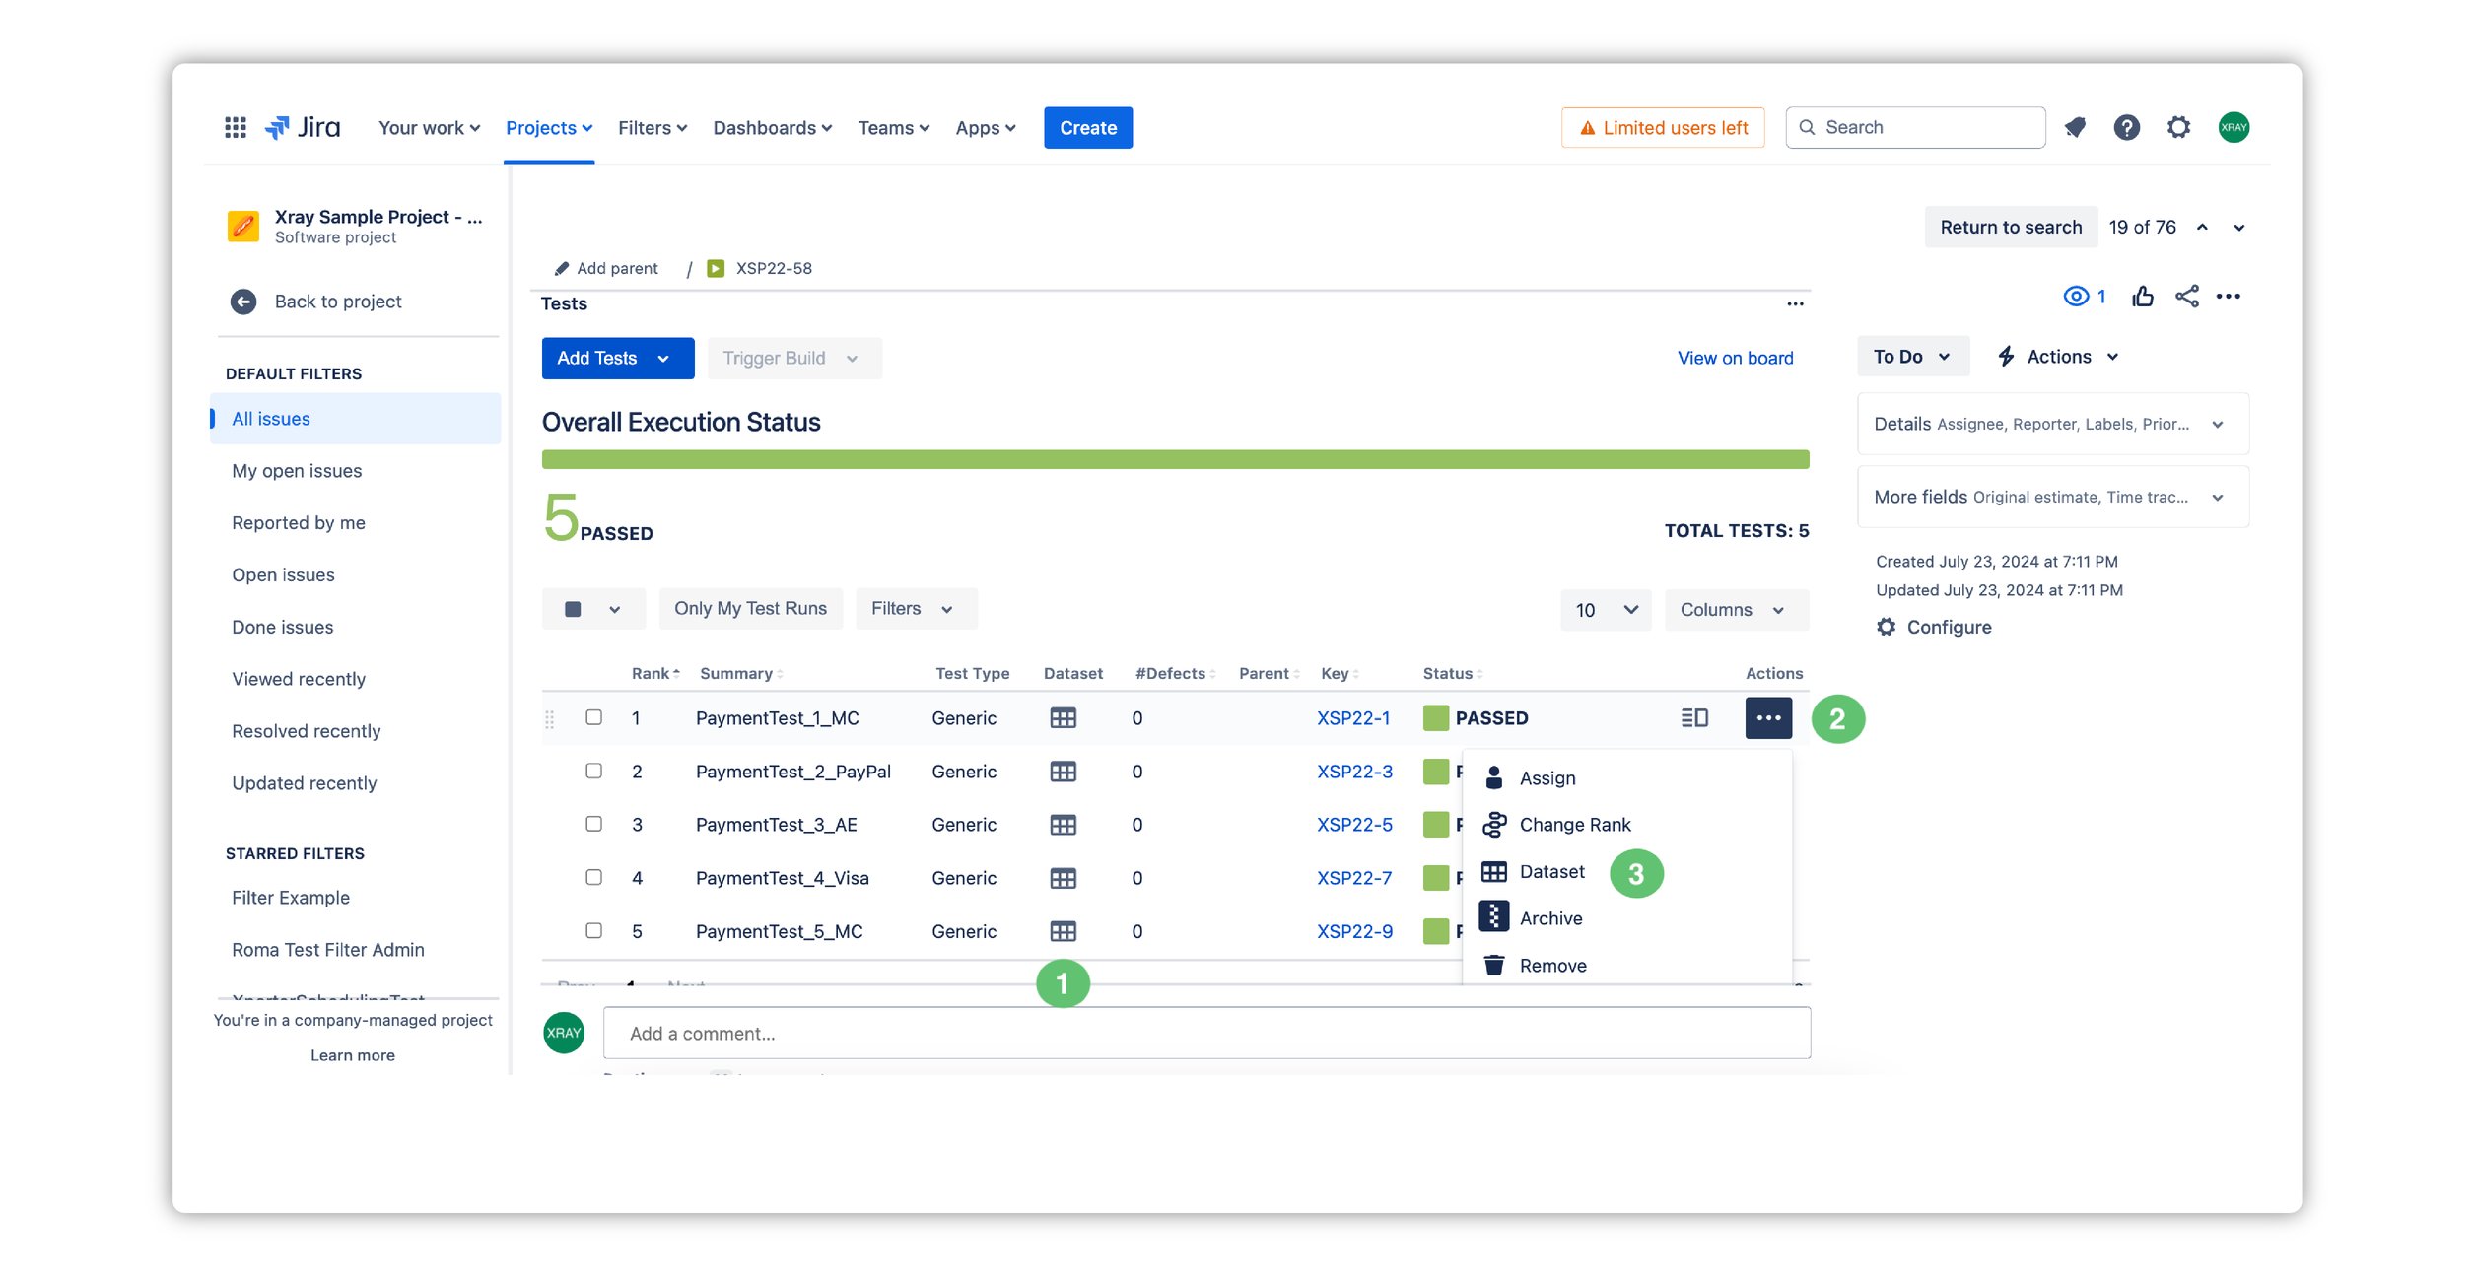This screenshot has height=1277, width=2475.
Task: Tick the checkbox for PaymentTest_5_MC
Action: coord(593,930)
